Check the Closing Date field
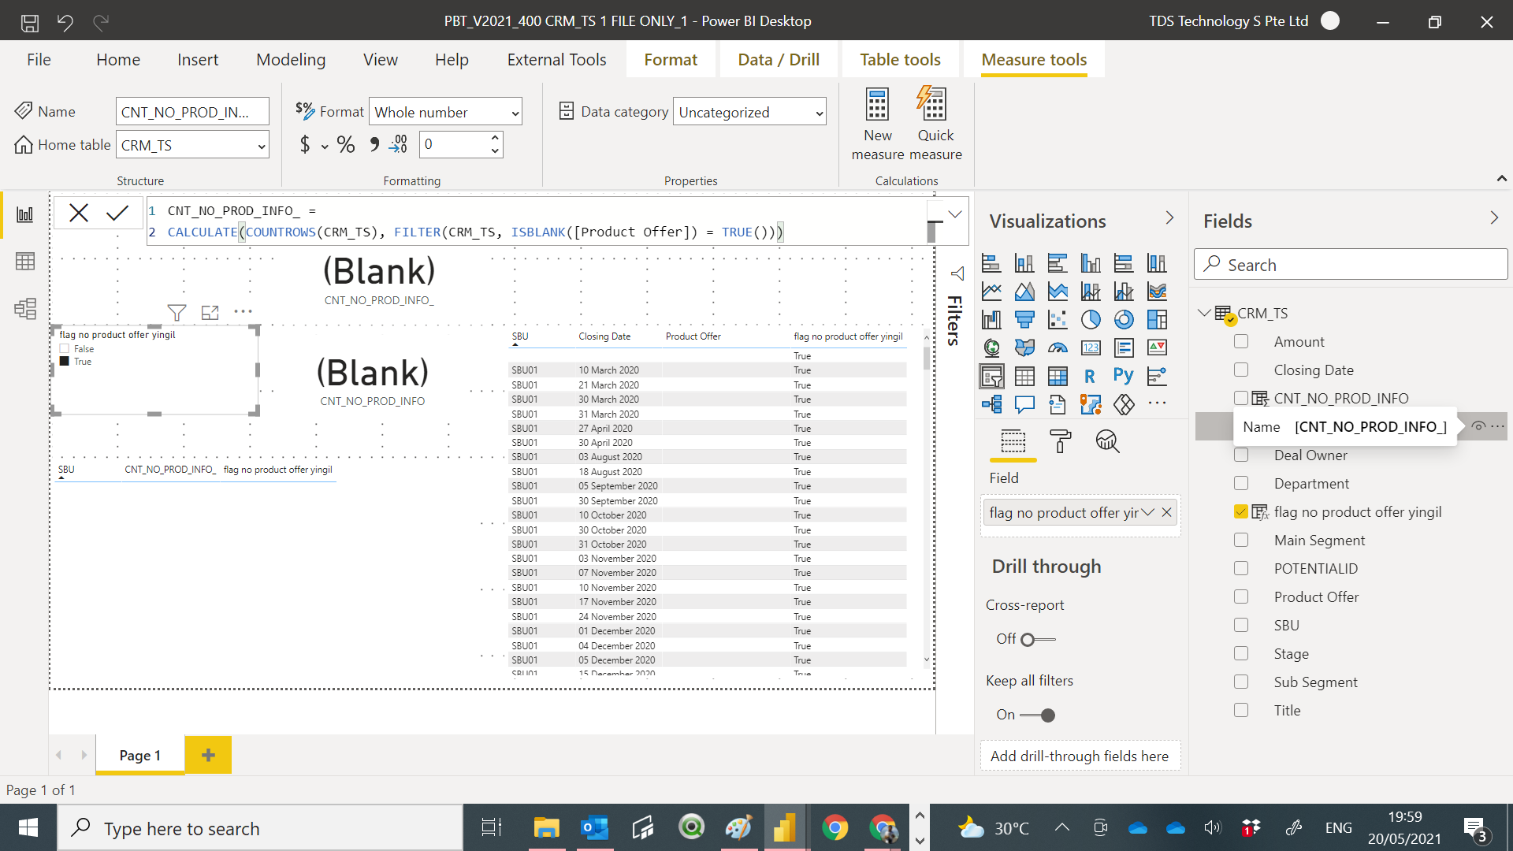Screen dimensions: 1513x851 coord(1241,370)
